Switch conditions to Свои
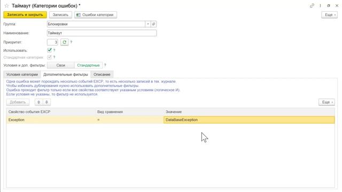 click(x=60, y=65)
